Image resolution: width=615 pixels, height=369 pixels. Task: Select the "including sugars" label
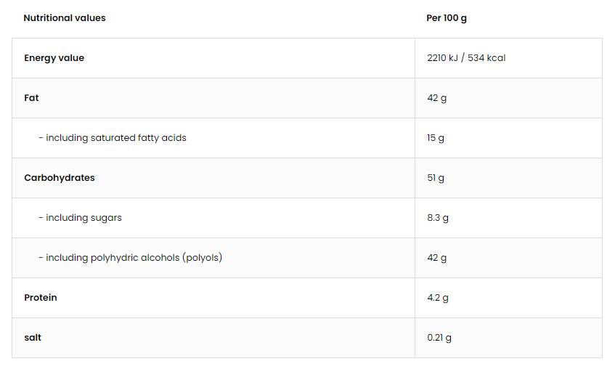81,218
